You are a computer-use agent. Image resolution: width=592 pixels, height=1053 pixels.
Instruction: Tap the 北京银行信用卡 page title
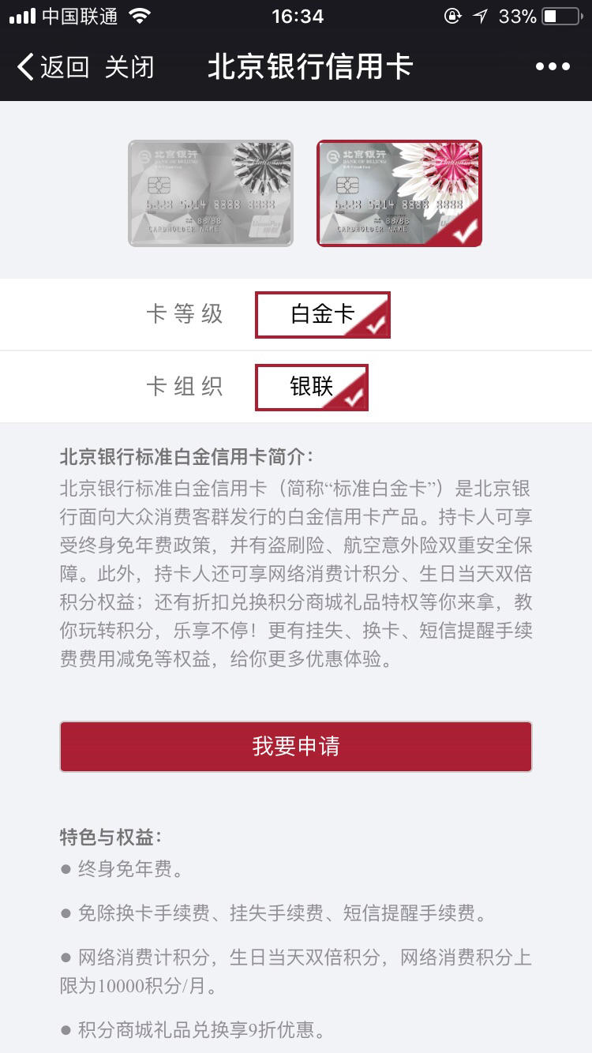(310, 67)
